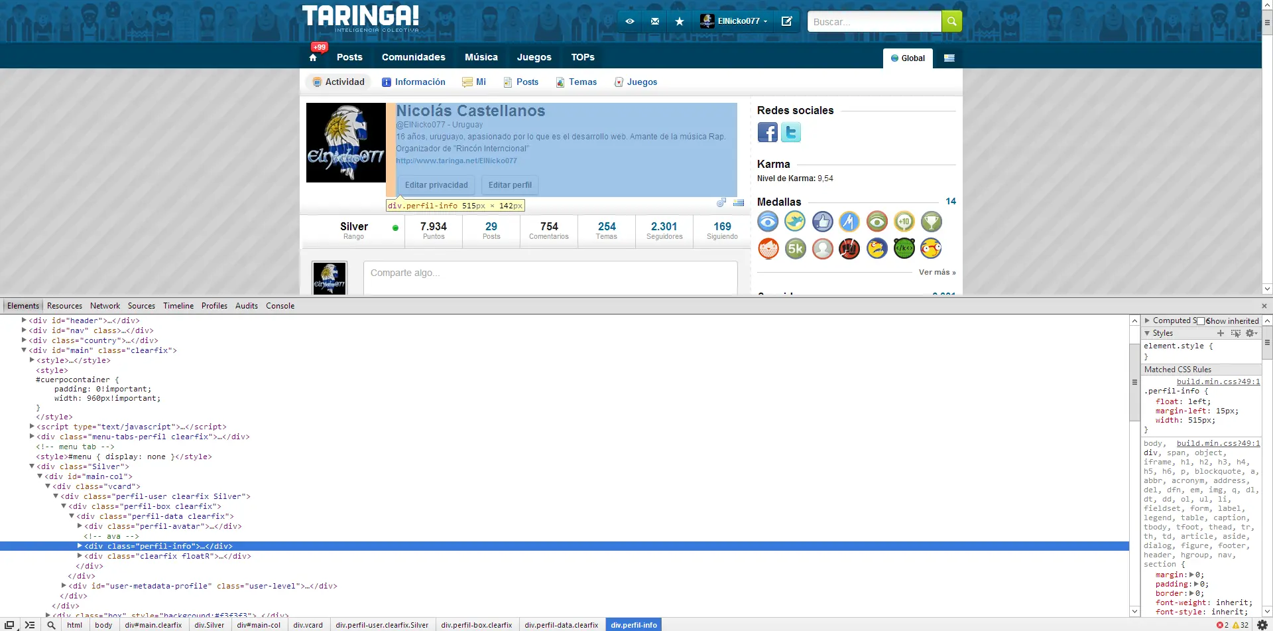The height and width of the screenshot is (631, 1273).
Task: Select the Global tab
Action: click(x=908, y=58)
